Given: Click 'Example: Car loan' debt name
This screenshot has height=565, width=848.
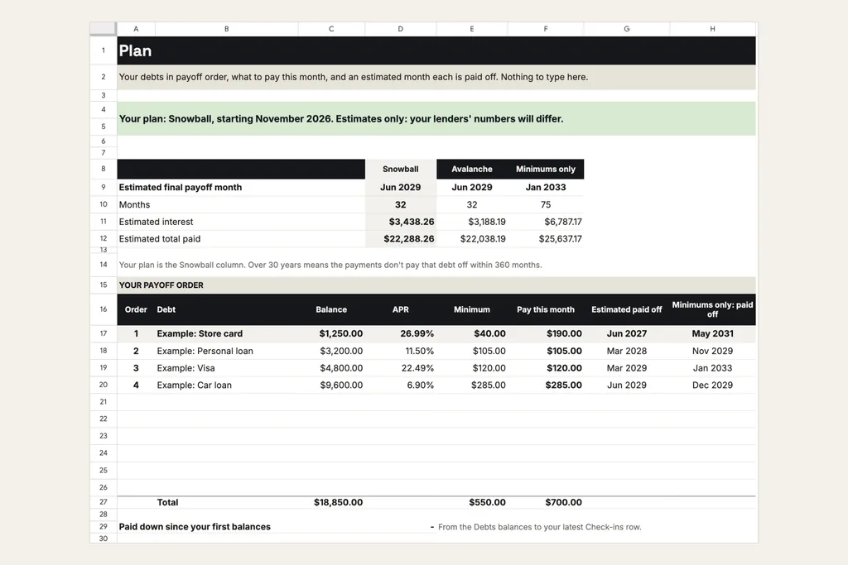Looking at the screenshot, I should tap(194, 385).
